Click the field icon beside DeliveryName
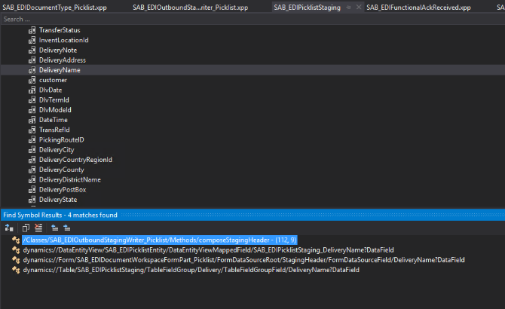The height and width of the screenshot is (309, 505). [x=32, y=70]
